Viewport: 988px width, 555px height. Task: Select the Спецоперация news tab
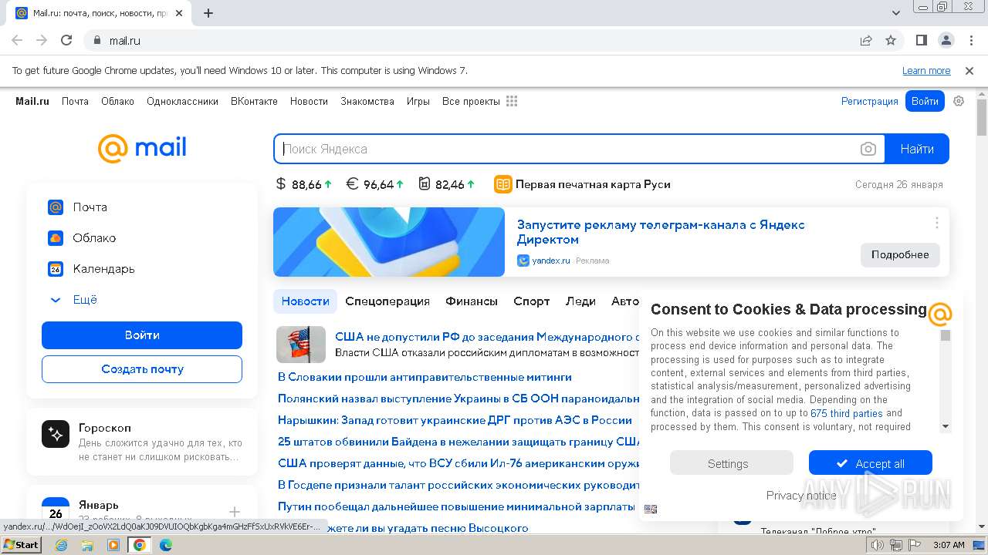(387, 301)
